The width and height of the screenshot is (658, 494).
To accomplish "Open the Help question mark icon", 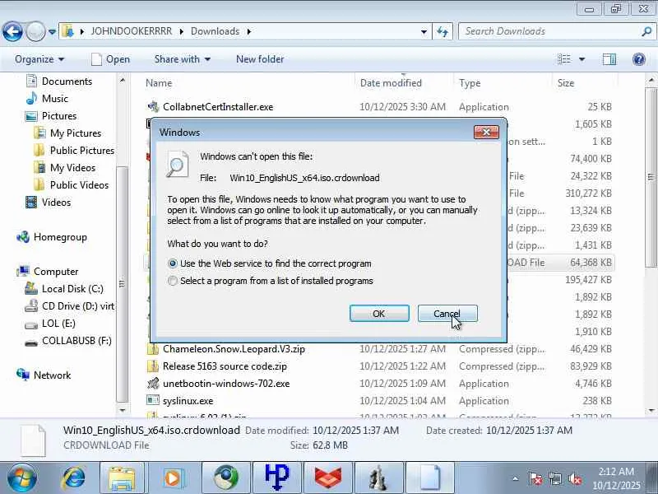I will pyautogui.click(x=639, y=59).
